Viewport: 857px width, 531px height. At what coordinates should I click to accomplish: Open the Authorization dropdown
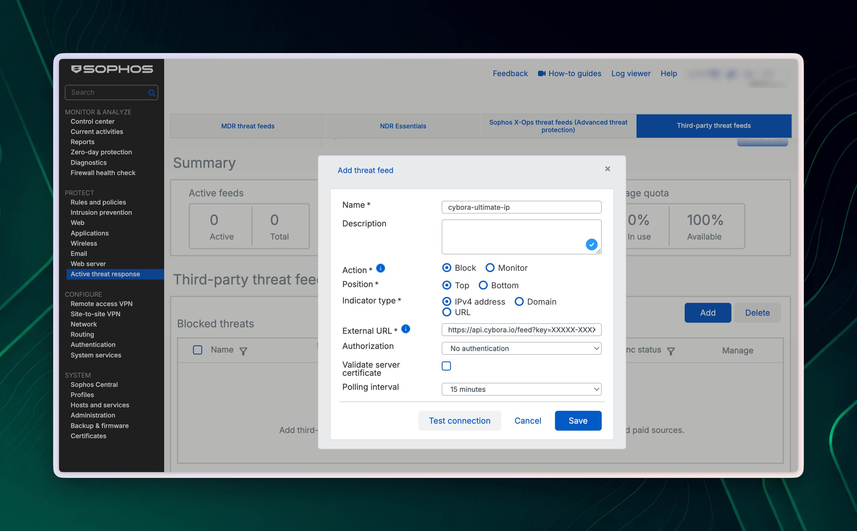click(521, 348)
